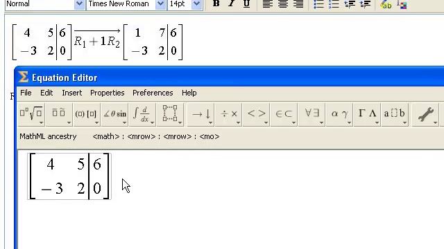Expand the Greek lowercase palette dropdown arrow
The width and height of the screenshot is (444, 249).
(x=349, y=123)
